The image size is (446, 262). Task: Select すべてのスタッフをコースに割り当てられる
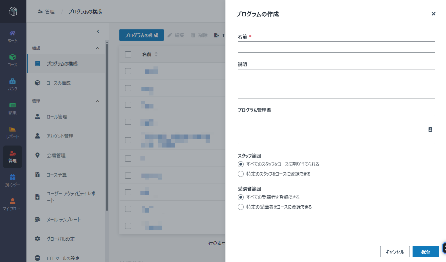point(241,164)
